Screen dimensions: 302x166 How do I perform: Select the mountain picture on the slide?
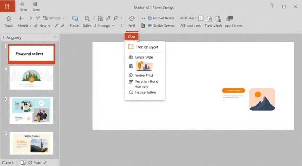(x=262, y=99)
